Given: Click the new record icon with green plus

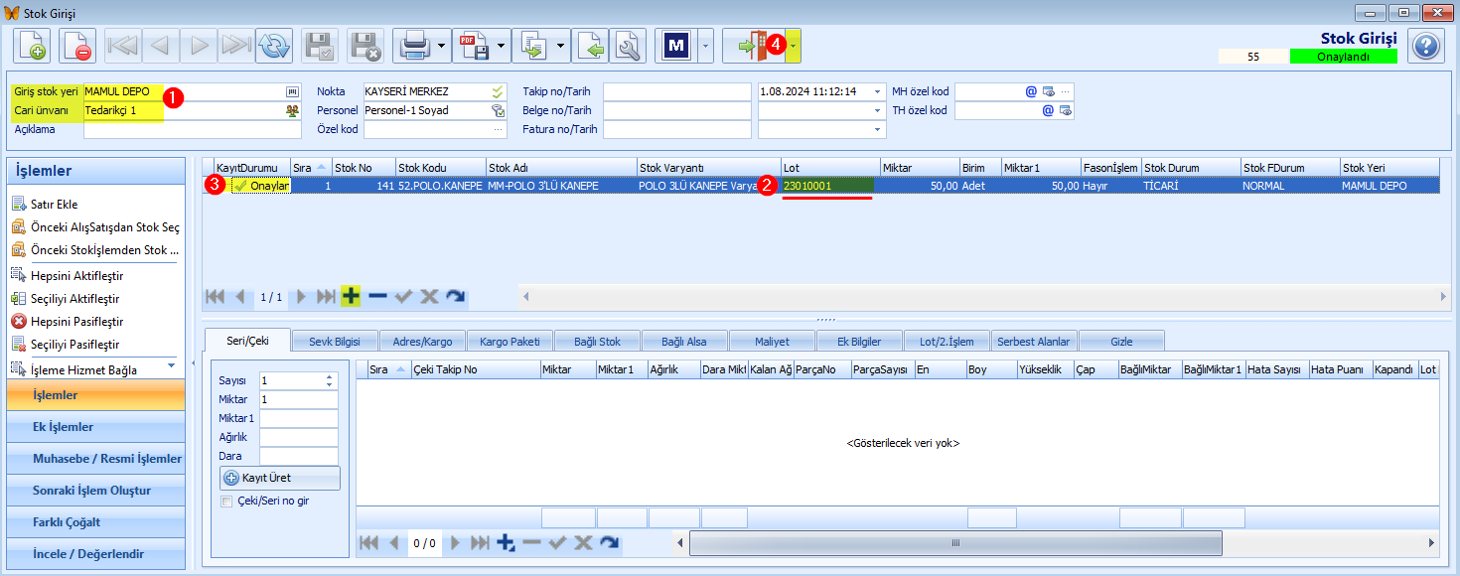Looking at the screenshot, I should pos(32,46).
